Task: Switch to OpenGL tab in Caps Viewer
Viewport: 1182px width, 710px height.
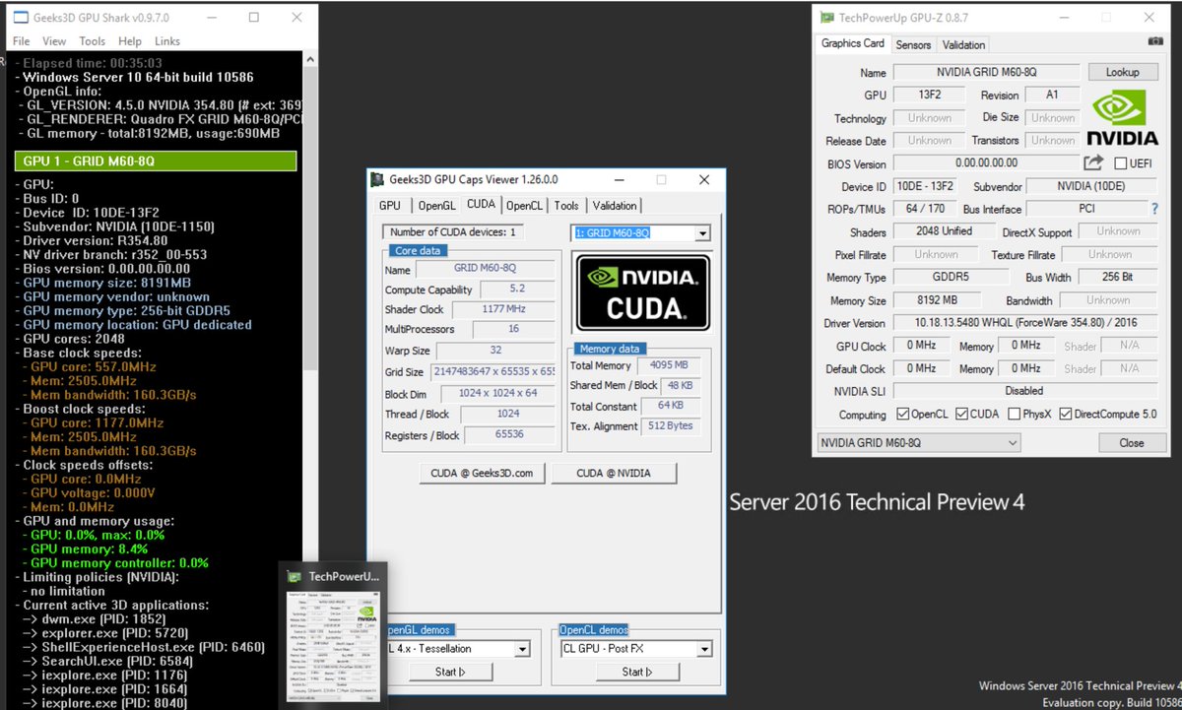Action: point(436,206)
